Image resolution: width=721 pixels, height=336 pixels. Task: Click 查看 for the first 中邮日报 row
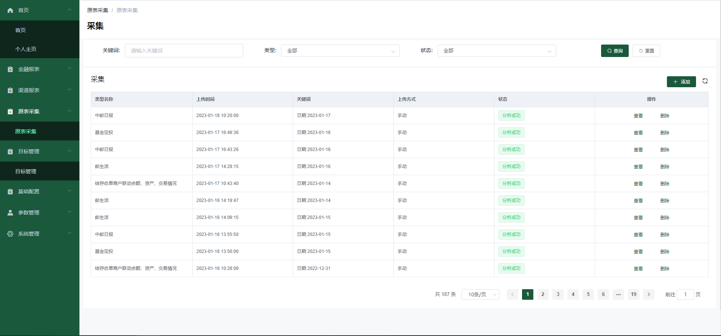[638, 116]
